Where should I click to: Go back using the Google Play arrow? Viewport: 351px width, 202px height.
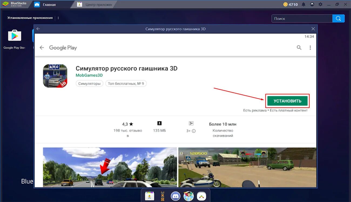coord(42,48)
